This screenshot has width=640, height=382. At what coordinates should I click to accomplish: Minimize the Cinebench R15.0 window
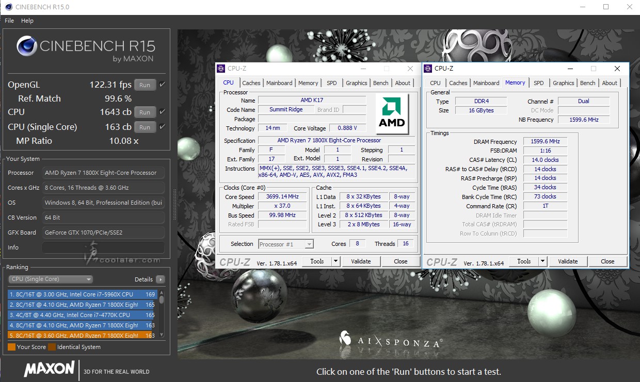[582, 7]
